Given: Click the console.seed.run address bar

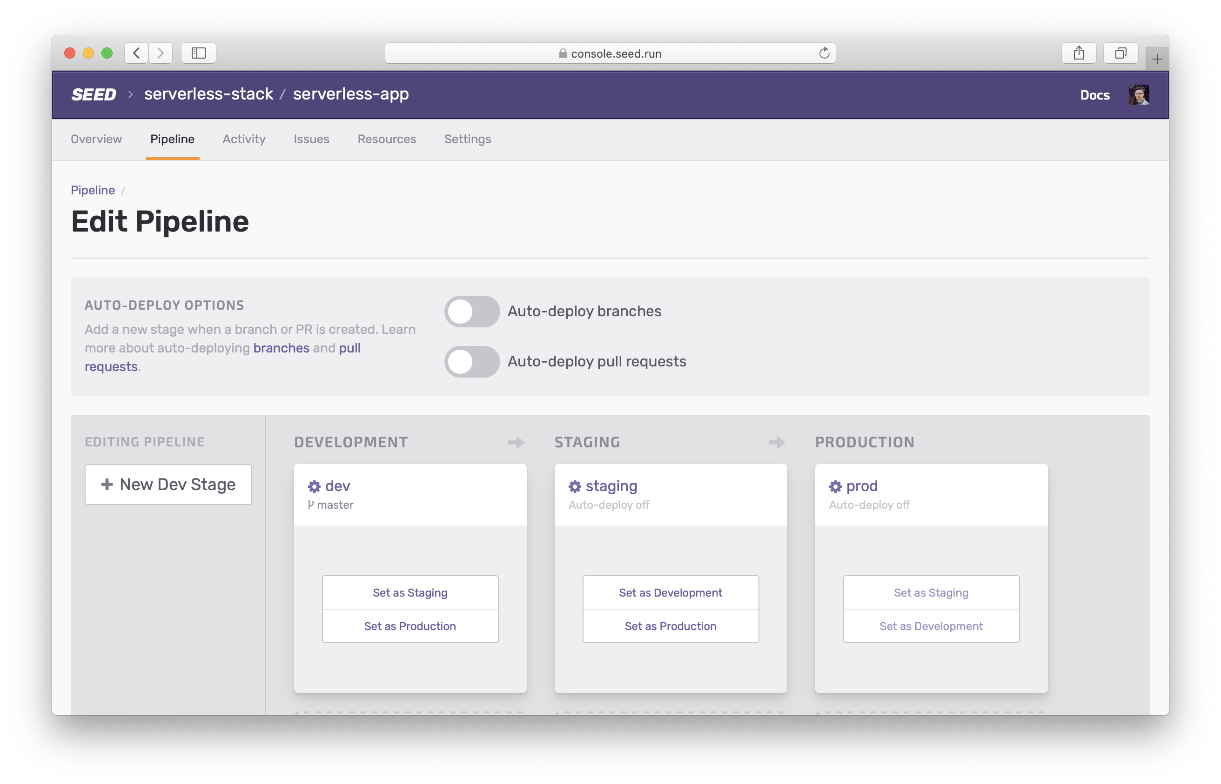Looking at the screenshot, I should [610, 53].
